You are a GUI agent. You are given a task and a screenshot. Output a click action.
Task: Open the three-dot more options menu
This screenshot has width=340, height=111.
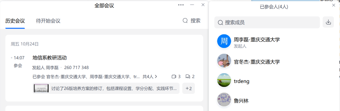(x=181, y=5)
